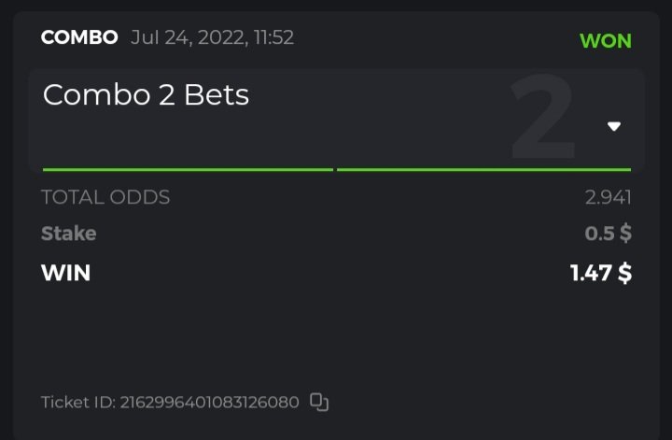Select the second green bet progress segment
This screenshot has height=440, width=672.
483,169
